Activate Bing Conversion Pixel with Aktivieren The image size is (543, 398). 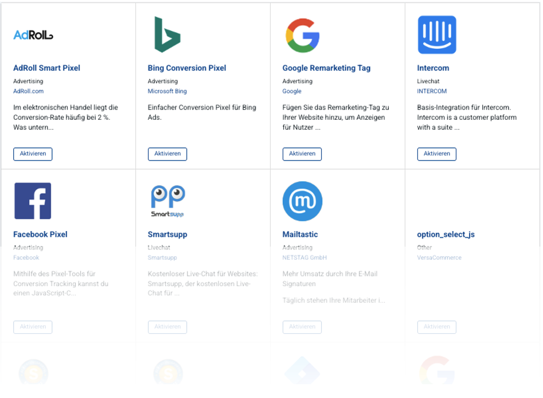(167, 154)
